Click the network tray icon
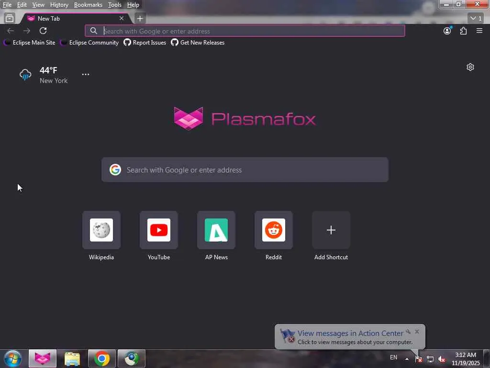Screen dimensions: 490x368 point(430,359)
